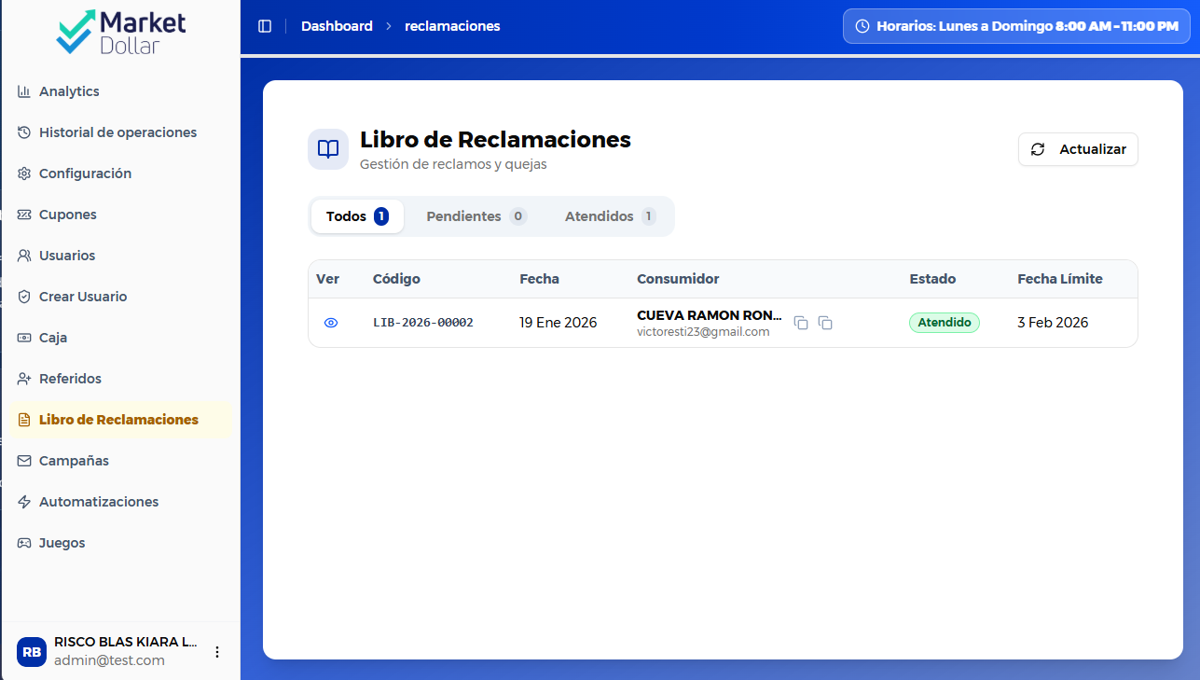The image size is (1200, 680).
Task: Open Juegos section
Action: (x=120, y=543)
